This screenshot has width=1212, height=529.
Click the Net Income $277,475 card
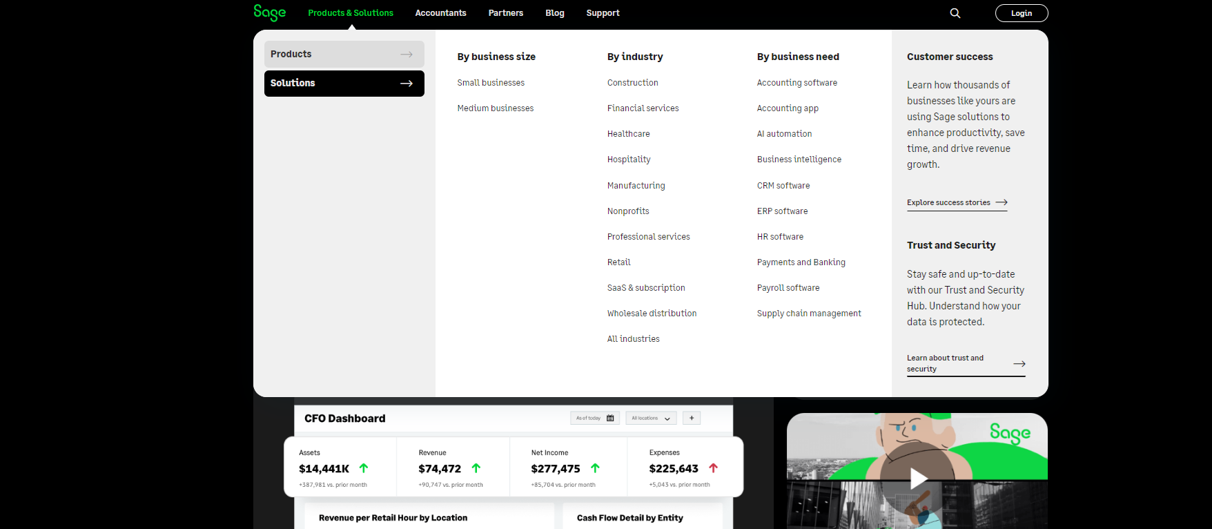pos(568,467)
